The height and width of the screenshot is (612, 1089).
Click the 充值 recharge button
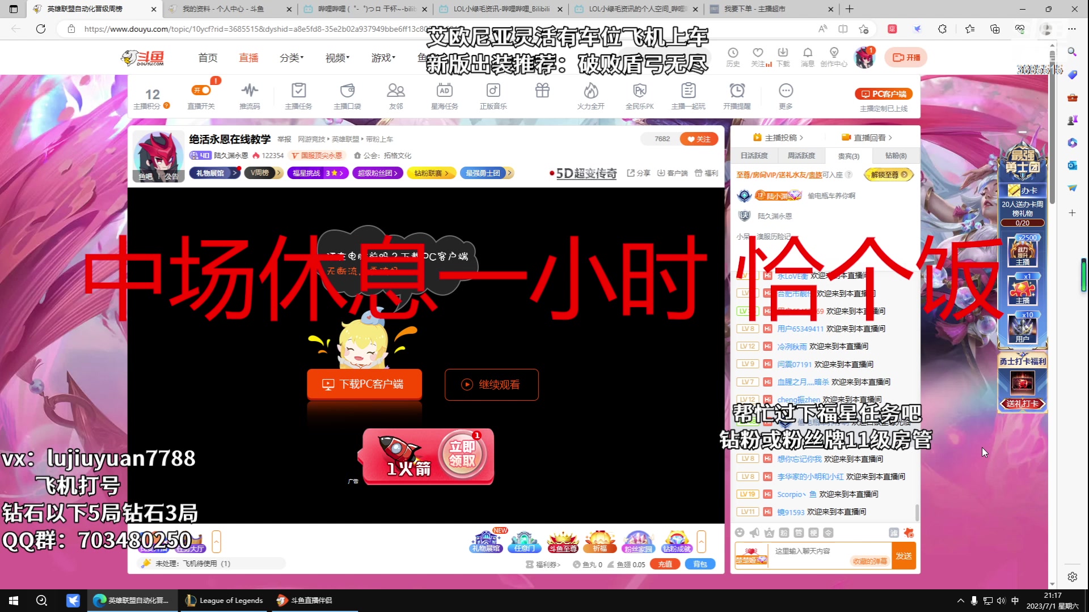coord(665,564)
